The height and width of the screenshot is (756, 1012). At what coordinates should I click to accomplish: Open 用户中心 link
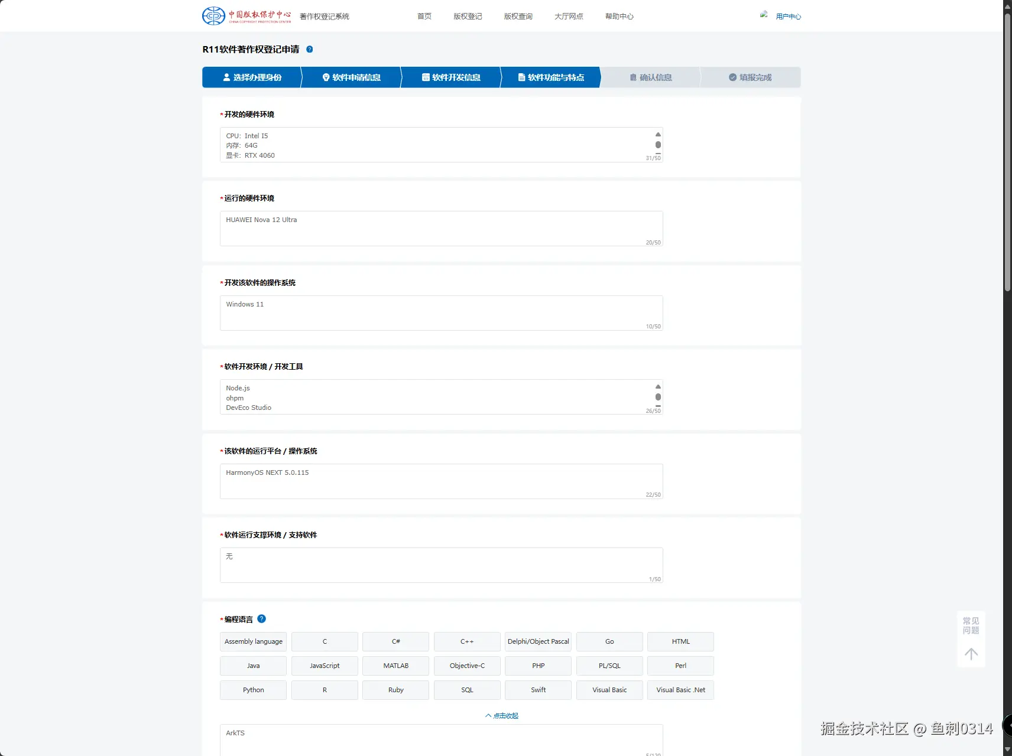coord(789,17)
